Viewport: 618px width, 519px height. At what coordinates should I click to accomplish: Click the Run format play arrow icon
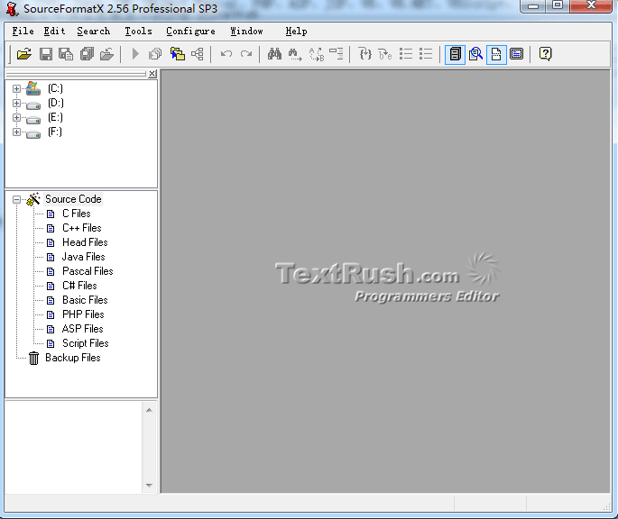tap(135, 54)
